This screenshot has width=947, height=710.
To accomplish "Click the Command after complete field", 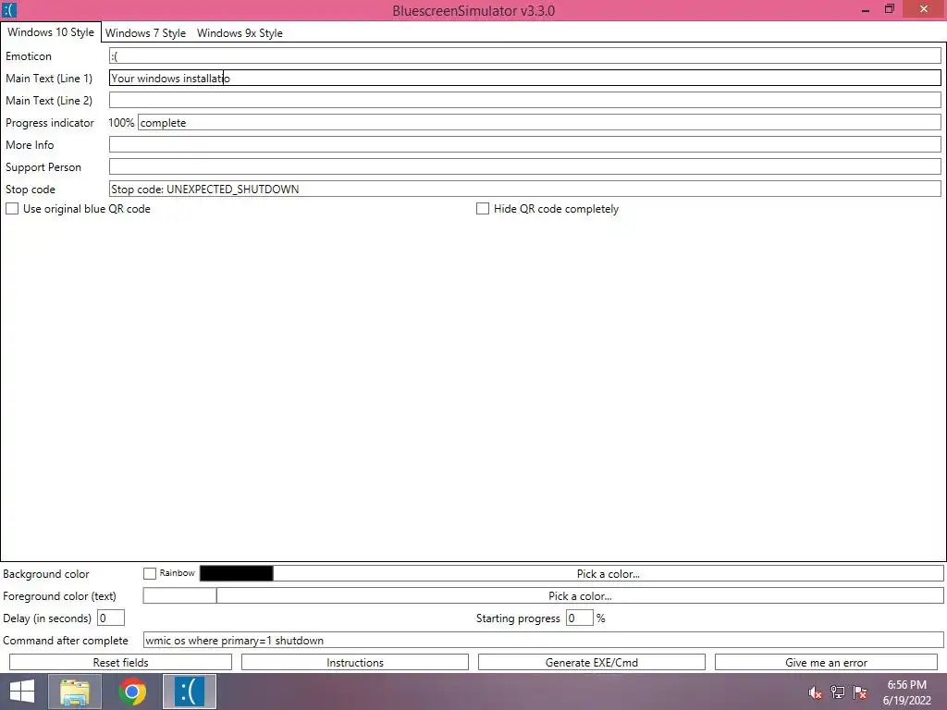I will (x=543, y=640).
